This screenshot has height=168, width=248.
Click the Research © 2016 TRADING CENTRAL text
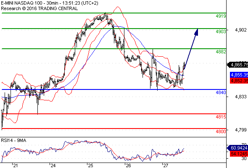pyautogui.click(x=39, y=8)
